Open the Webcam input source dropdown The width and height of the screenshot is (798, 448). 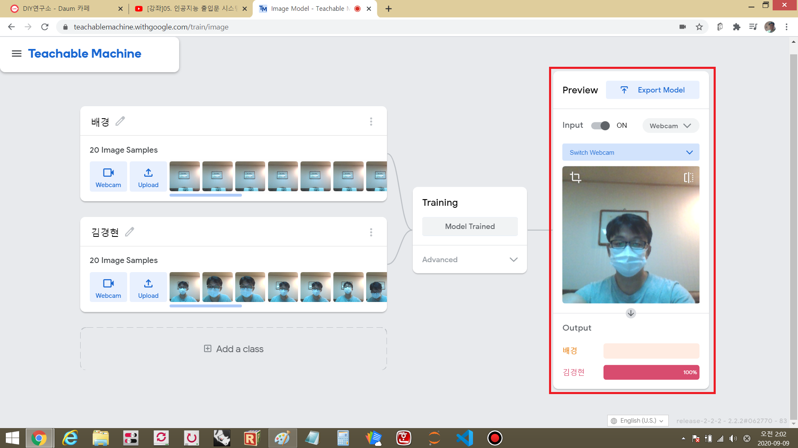[x=670, y=126]
